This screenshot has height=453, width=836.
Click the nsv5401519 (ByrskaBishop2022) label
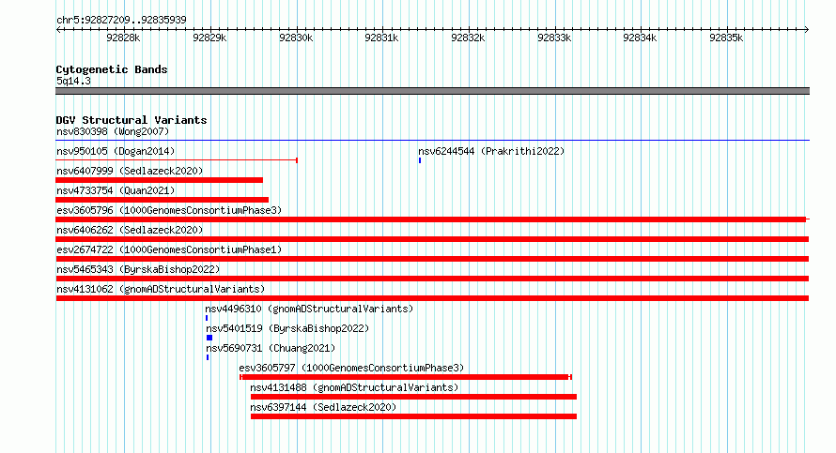287,328
